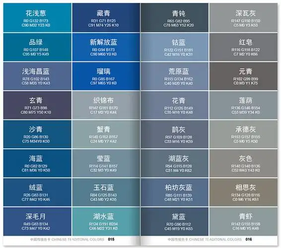Screen dimensions: 281x248
Task: Click the 青虾 color name
Action: click(246, 216)
